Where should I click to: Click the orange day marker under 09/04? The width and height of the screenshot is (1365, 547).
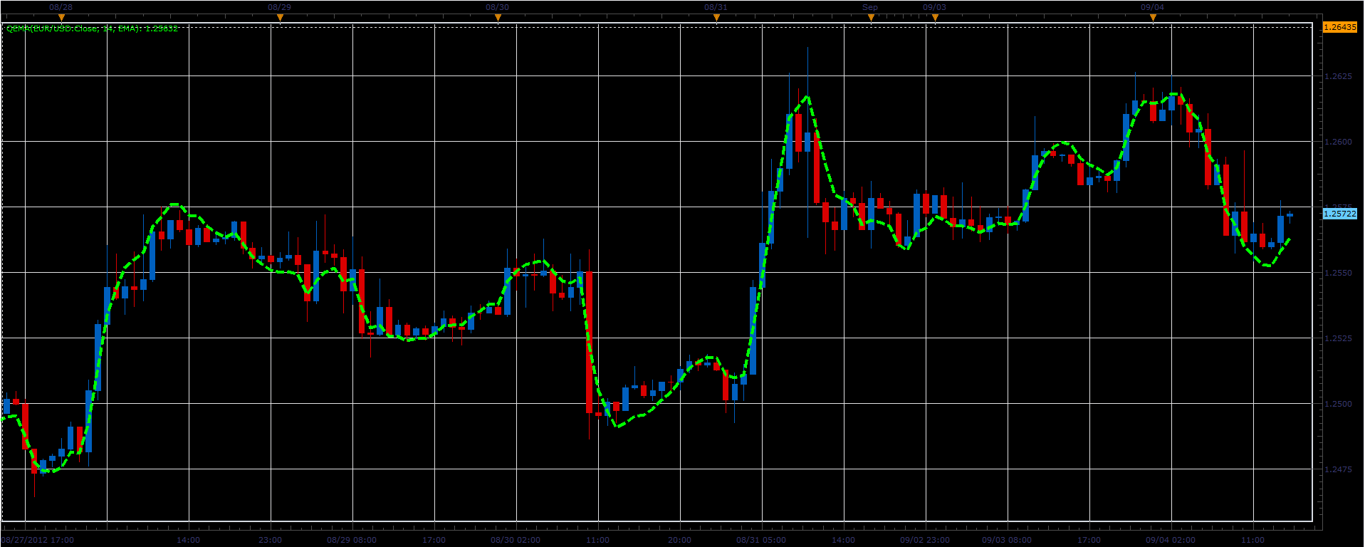pyautogui.click(x=1153, y=17)
